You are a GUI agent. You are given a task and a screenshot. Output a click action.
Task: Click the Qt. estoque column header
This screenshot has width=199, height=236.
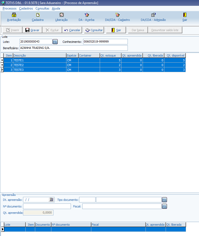(111, 55)
